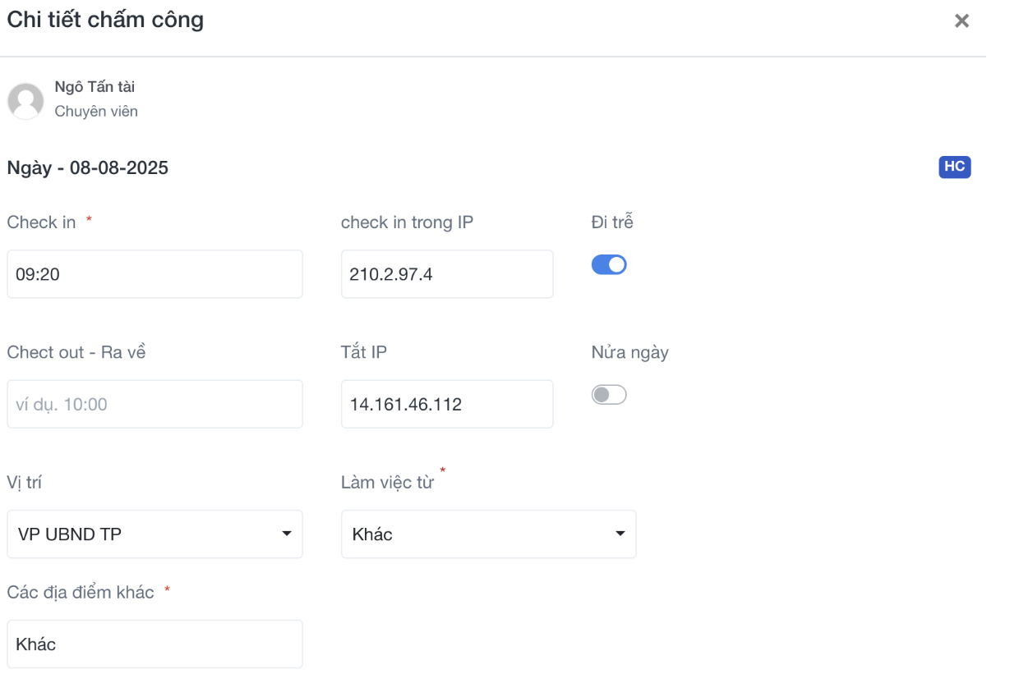Click the Check out time field
The height and width of the screenshot is (683, 1019).
click(154, 404)
